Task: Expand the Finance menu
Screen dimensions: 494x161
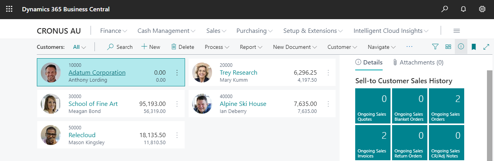Action: [114, 31]
